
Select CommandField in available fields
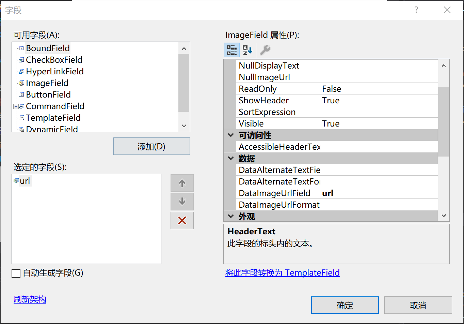point(55,106)
